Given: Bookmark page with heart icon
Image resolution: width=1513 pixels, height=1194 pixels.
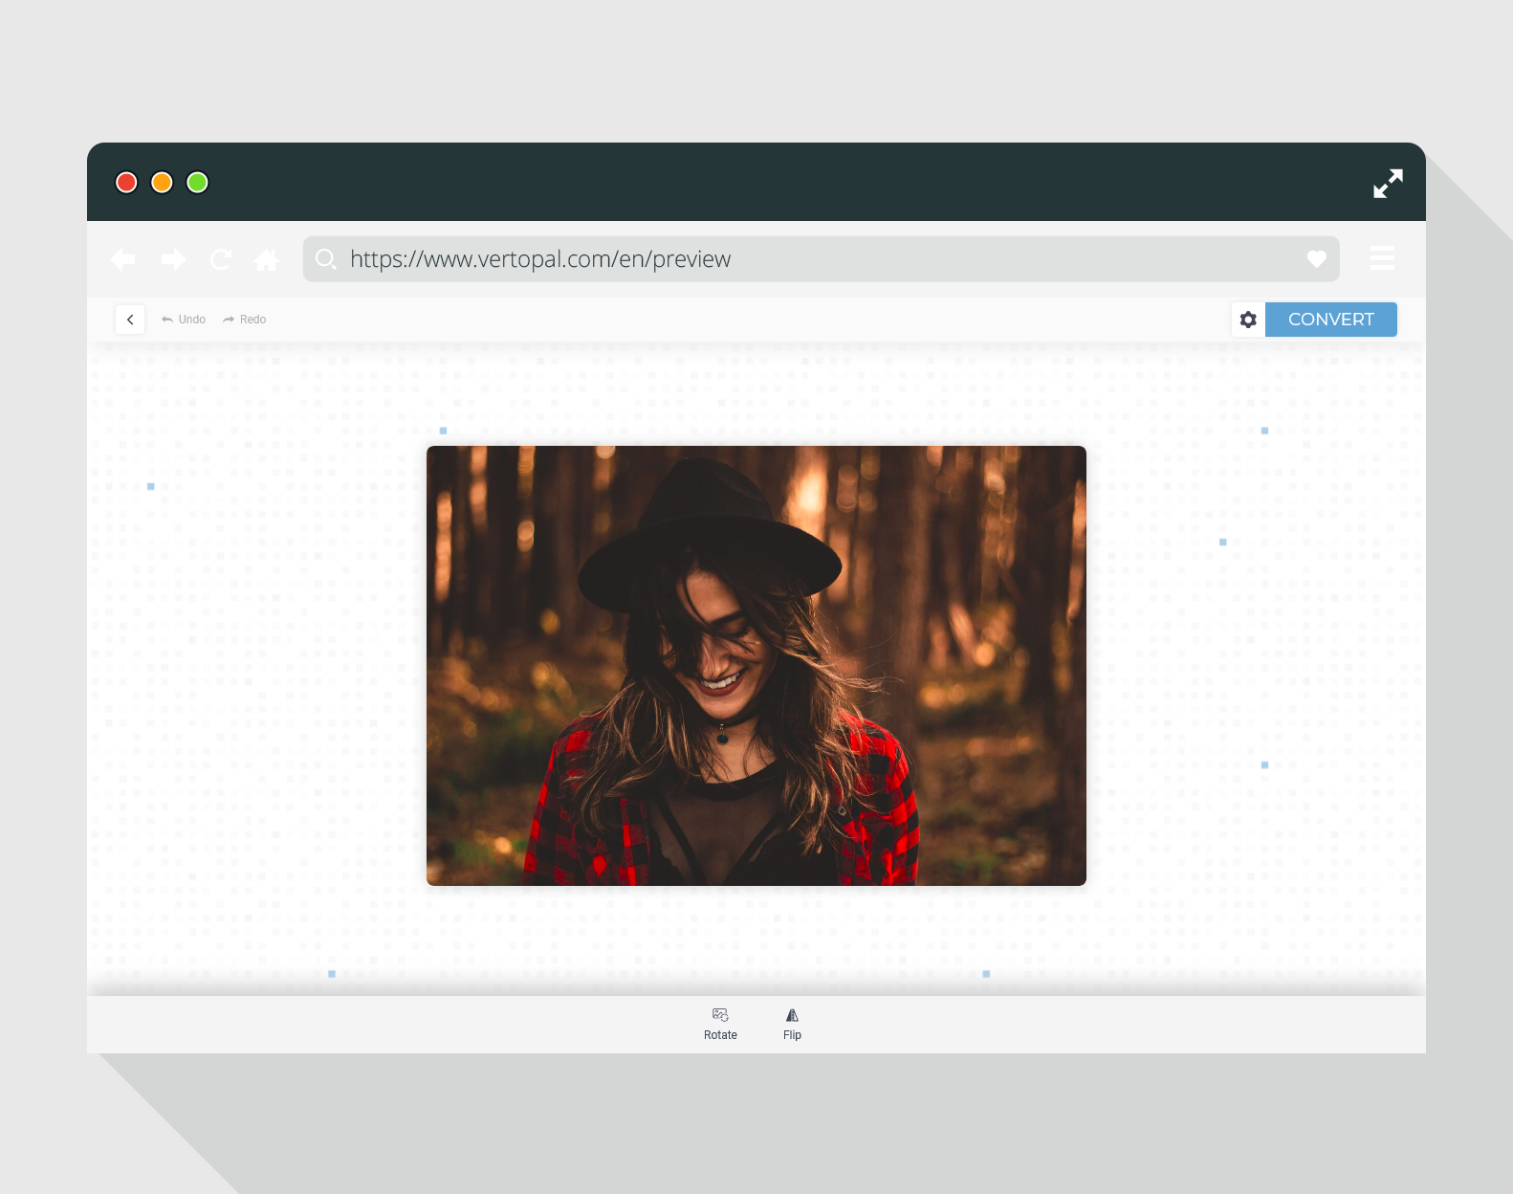Looking at the screenshot, I should pyautogui.click(x=1316, y=258).
